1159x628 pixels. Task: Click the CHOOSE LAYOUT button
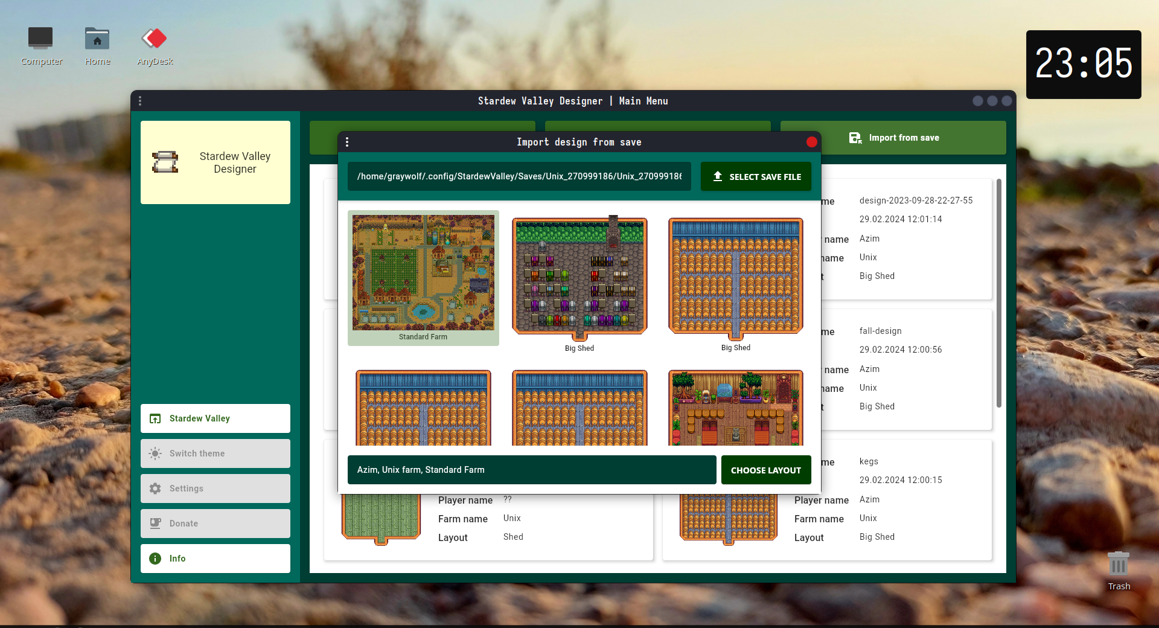[766, 470]
